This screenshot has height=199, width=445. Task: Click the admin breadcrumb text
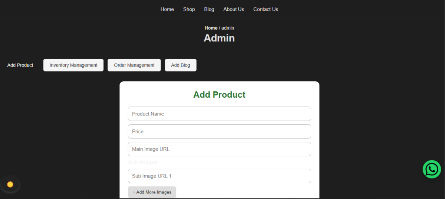click(228, 28)
